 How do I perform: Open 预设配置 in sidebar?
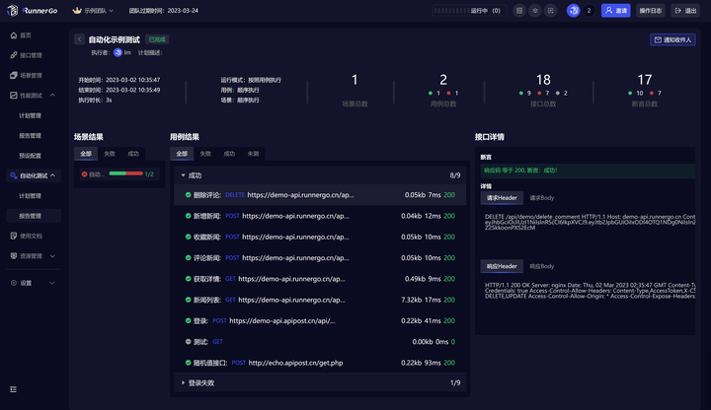[30, 156]
